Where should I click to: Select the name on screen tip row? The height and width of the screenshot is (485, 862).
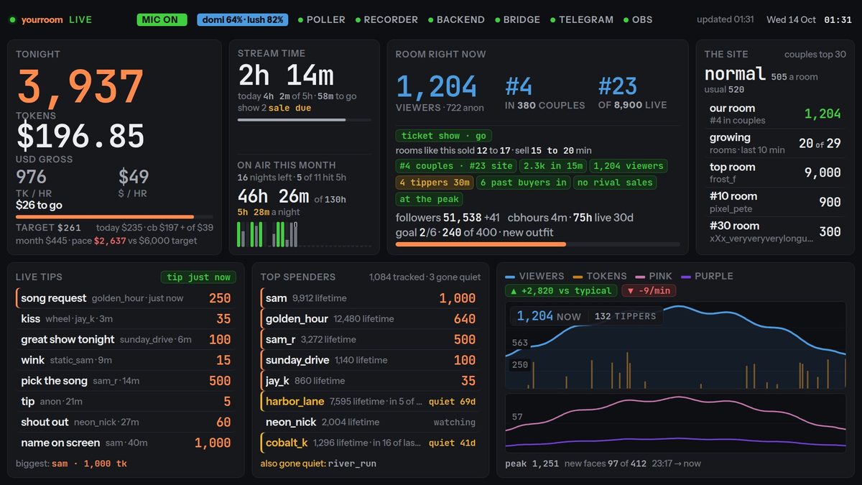[x=125, y=443]
